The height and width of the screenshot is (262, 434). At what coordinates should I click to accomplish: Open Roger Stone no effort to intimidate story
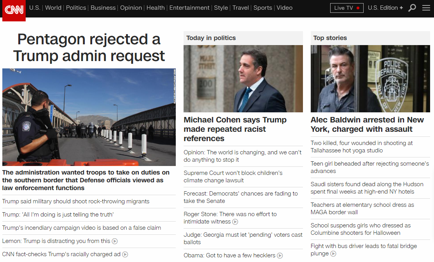tap(230, 218)
